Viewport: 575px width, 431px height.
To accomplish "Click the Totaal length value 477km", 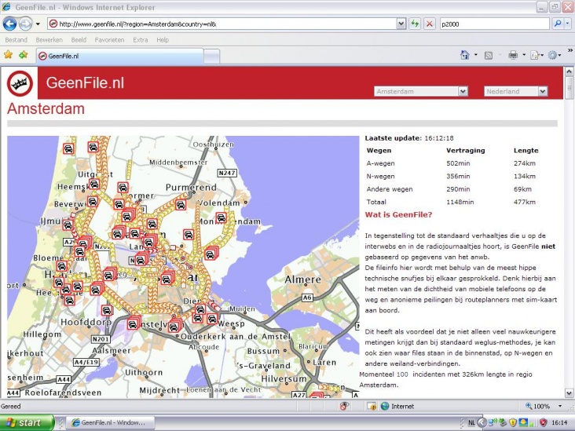I will pyautogui.click(x=525, y=202).
